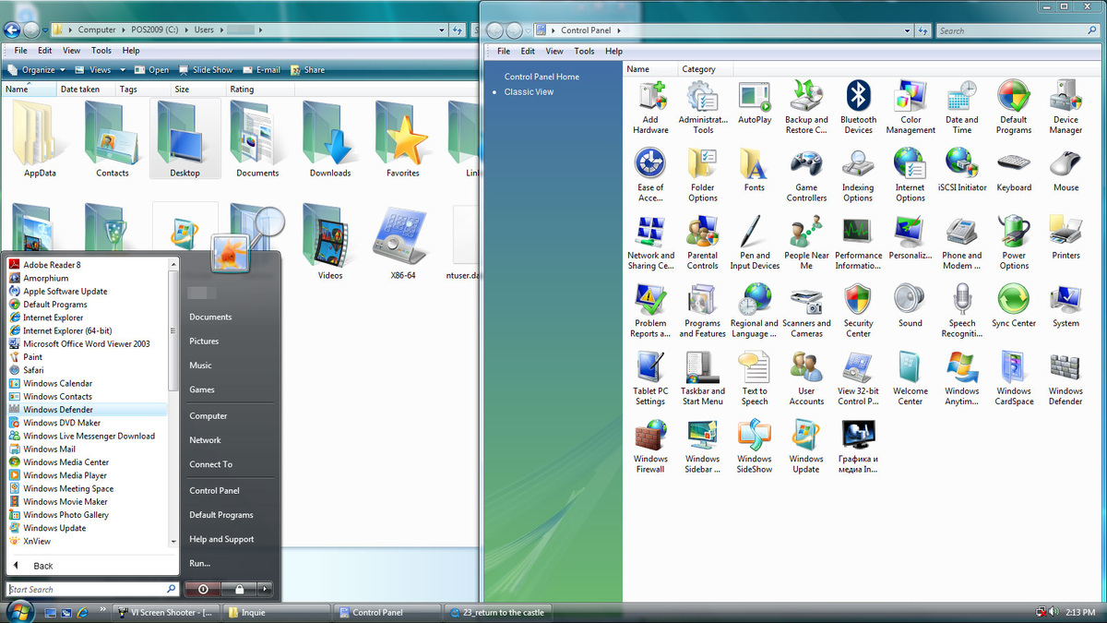Image resolution: width=1107 pixels, height=623 pixels.
Task: Open Network and Sharing Center icon
Action: coord(650,243)
